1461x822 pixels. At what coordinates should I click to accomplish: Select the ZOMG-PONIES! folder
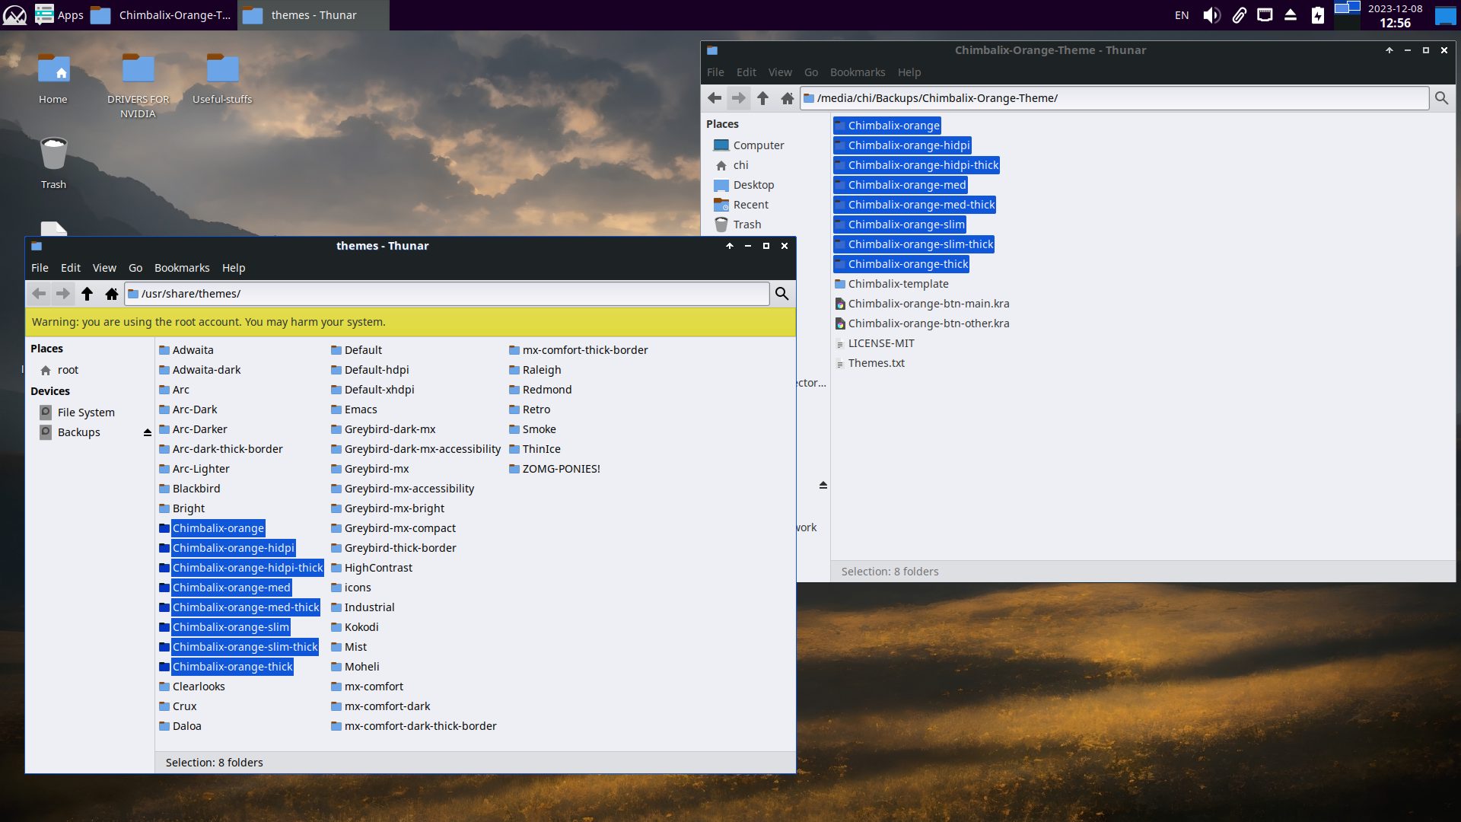[561, 469]
